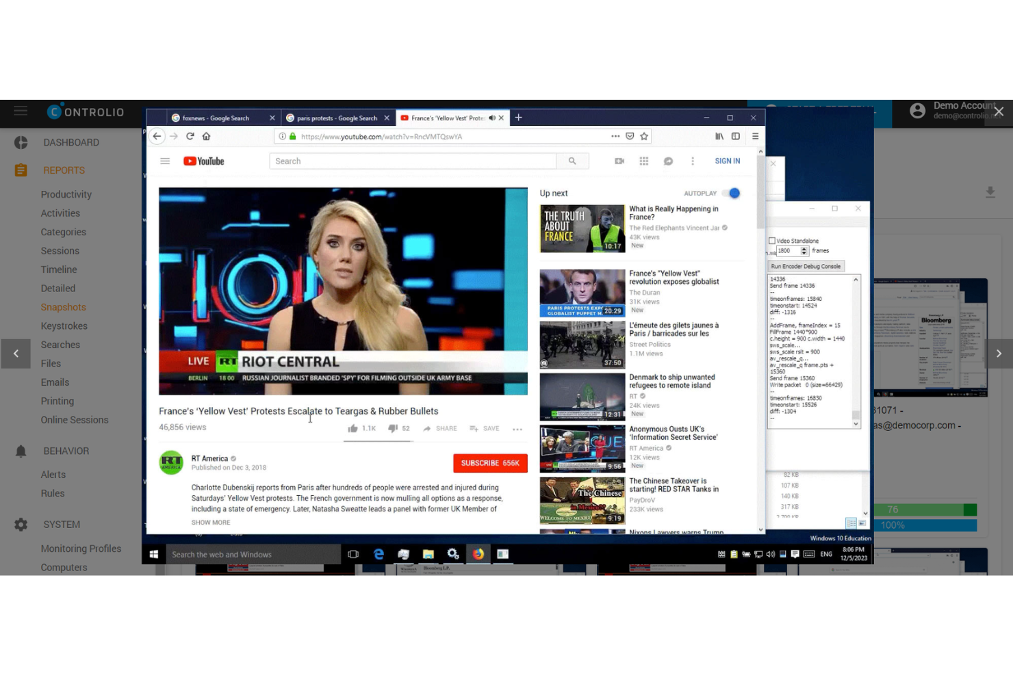This screenshot has width=1013, height=675.
Task: Close the snapshot lightbox with the X
Action: click(999, 111)
